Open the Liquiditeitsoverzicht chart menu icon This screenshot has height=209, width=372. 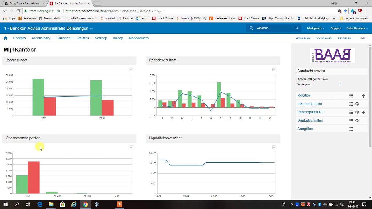click(274, 147)
